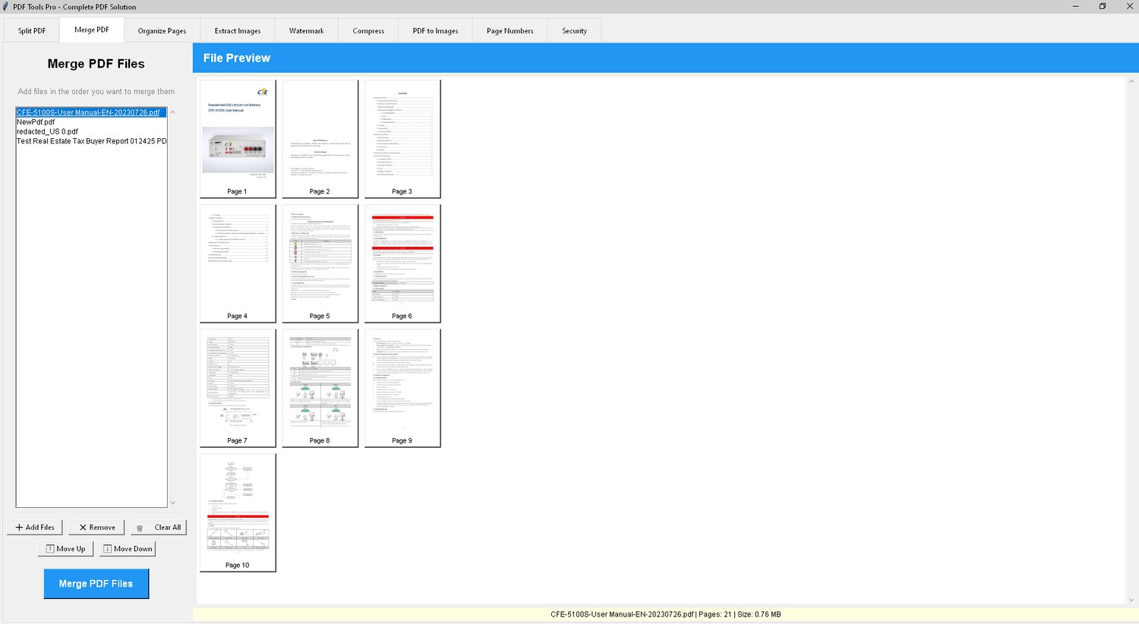The height and width of the screenshot is (624, 1139).
Task: Start merging with Merge PDF Files button
Action: (96, 584)
